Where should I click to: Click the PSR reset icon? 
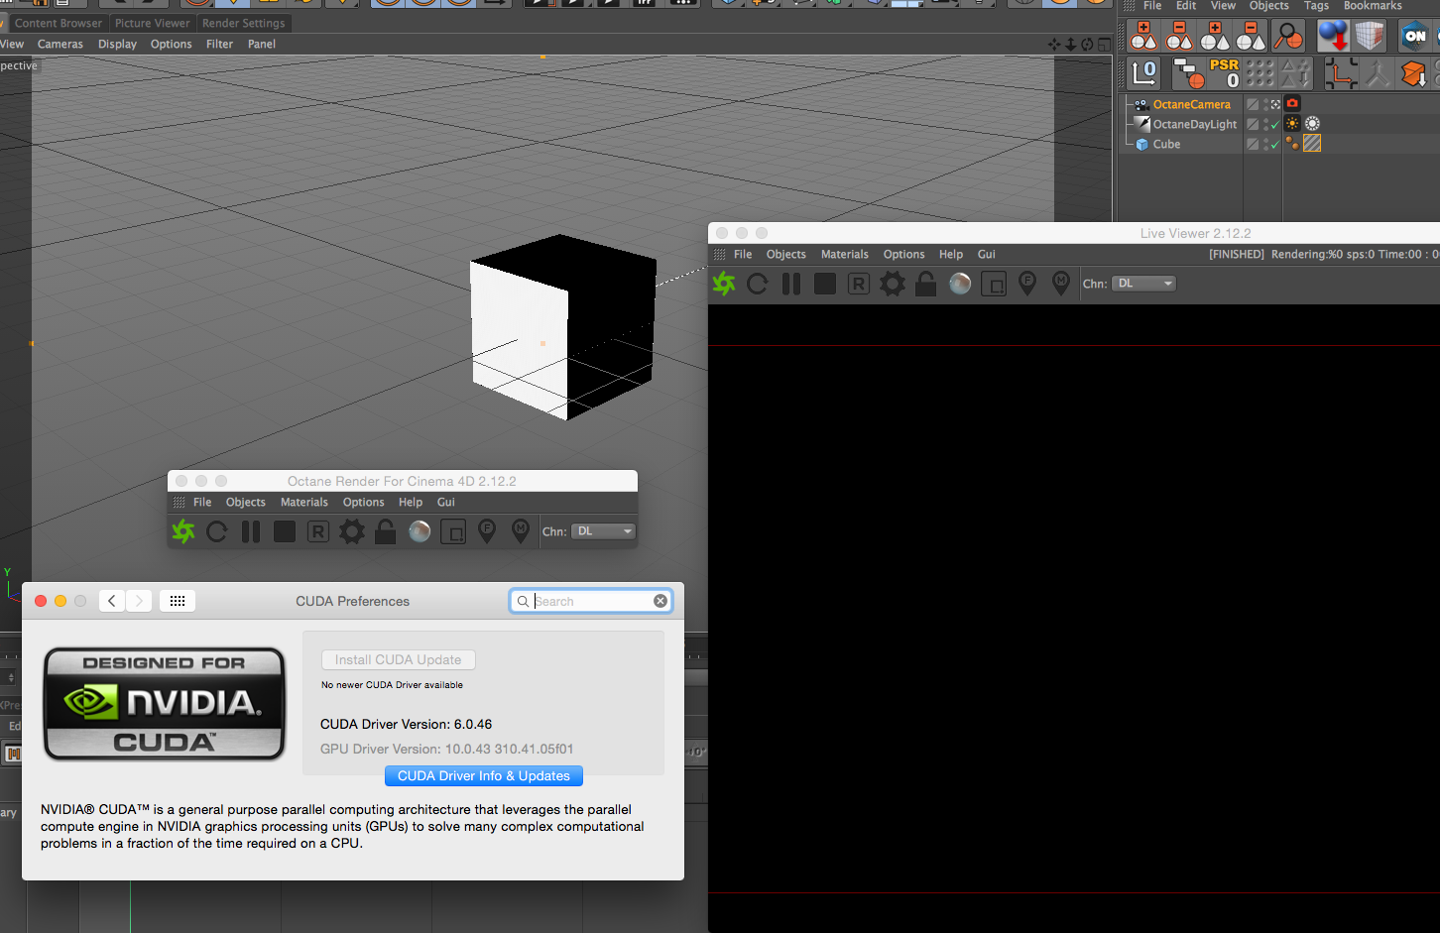(1224, 72)
